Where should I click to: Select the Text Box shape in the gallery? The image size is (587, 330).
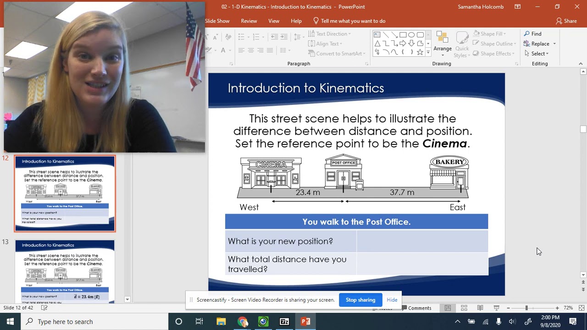[x=377, y=34]
